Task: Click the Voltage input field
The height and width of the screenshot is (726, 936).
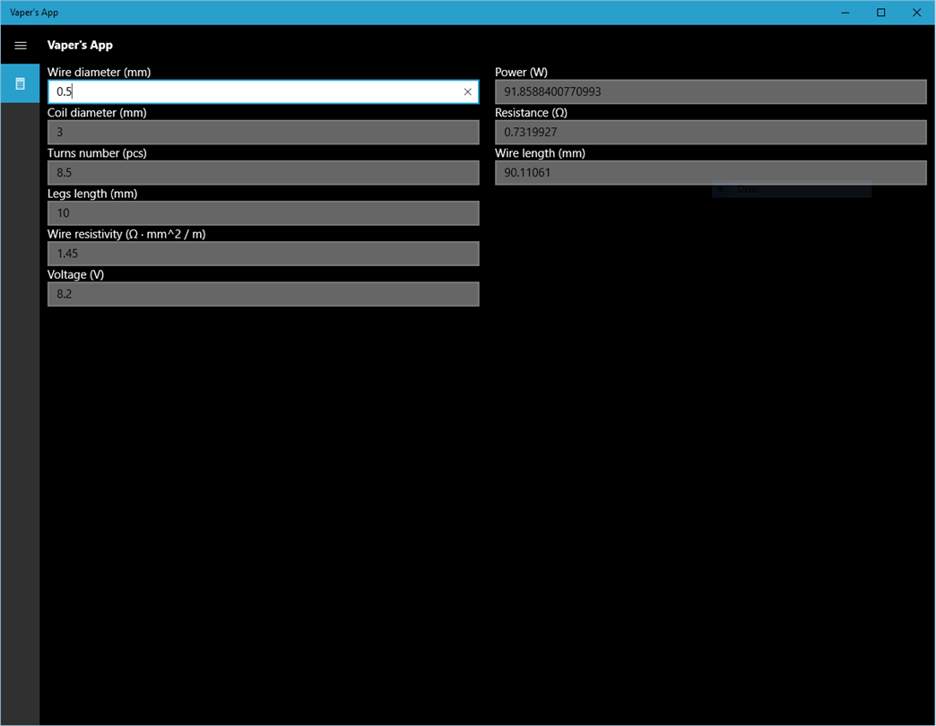Action: click(x=264, y=294)
